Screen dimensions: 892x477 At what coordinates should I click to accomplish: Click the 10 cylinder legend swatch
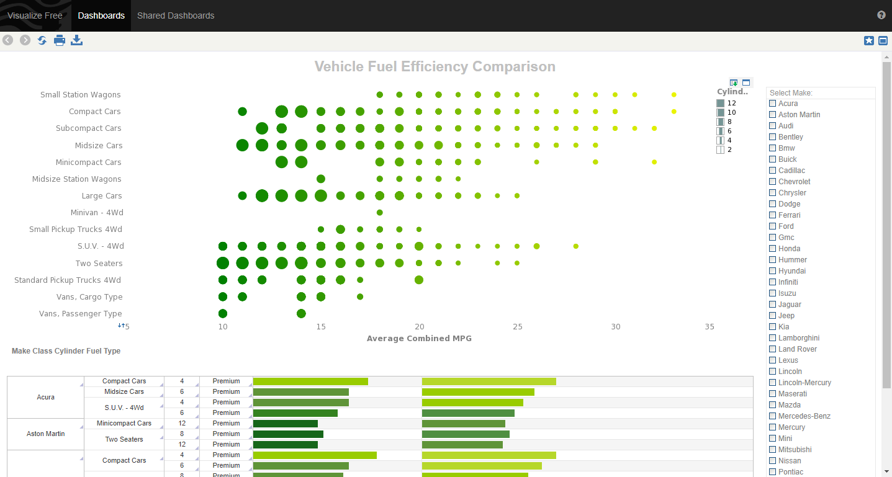[720, 113]
